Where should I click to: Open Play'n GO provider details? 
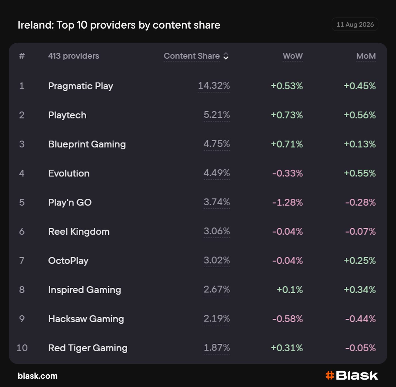tap(70, 202)
